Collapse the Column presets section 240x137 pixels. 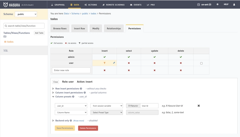63,97
